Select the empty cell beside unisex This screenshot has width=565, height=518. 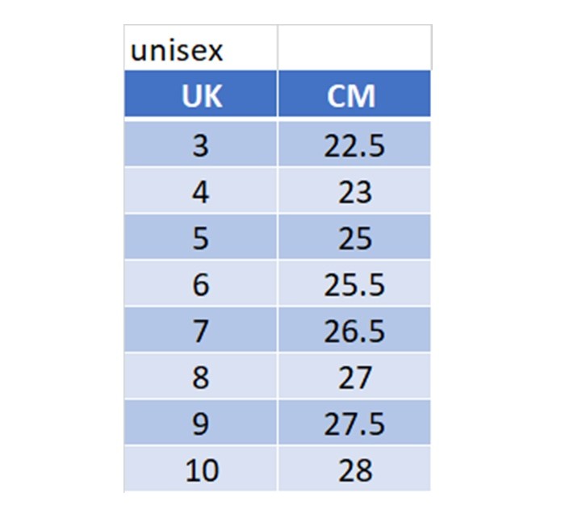[354, 50]
